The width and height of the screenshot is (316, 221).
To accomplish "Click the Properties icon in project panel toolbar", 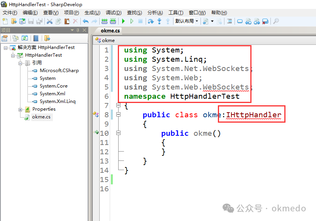I will [x=4, y=38].
